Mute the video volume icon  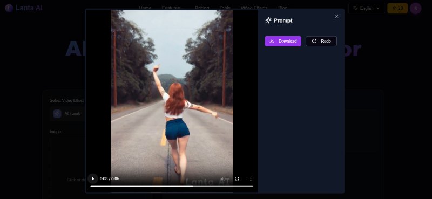click(x=223, y=179)
